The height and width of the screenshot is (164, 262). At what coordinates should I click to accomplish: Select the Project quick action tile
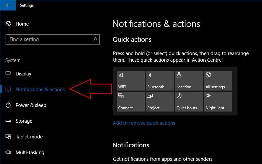pos(160,102)
